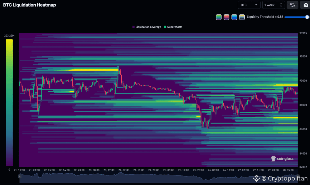Select the pink-purple color theme swatch
The image size is (310, 185).
tap(227, 17)
